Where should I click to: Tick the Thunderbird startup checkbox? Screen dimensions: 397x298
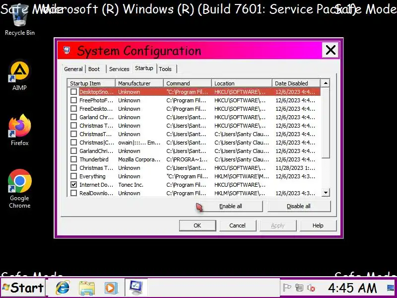(73, 159)
